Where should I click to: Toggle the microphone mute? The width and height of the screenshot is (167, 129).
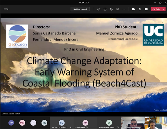point(140,9)
